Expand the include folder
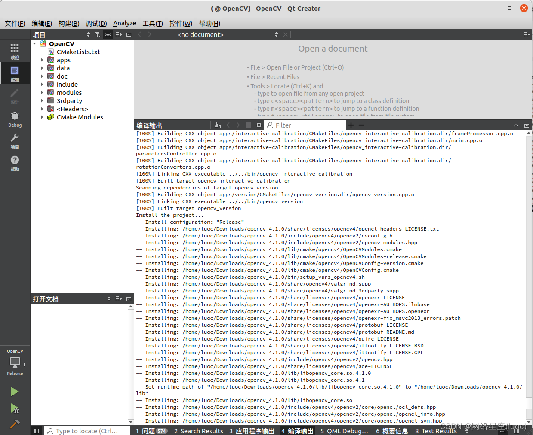This screenshot has width=533, height=435. [x=42, y=84]
